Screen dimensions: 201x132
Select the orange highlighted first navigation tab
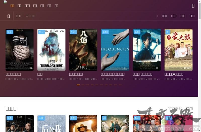point(12,6)
